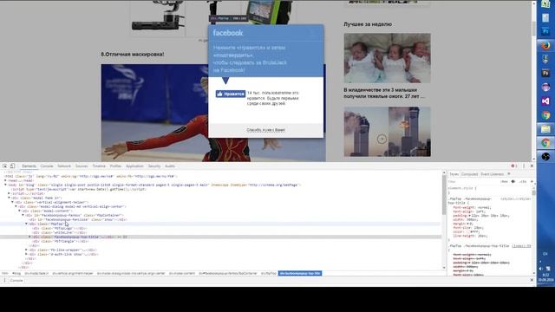The width and height of the screenshot is (555, 312).
Task: Select the facebookpopup-top-title div row
Action: point(220,237)
